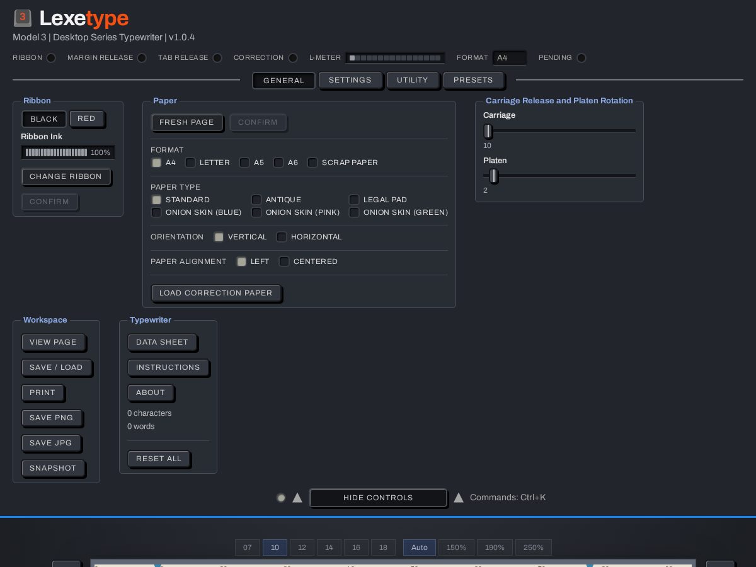Click the HIDE CONTROLS button
Image resolution: width=756 pixels, height=567 pixels.
coord(378,498)
